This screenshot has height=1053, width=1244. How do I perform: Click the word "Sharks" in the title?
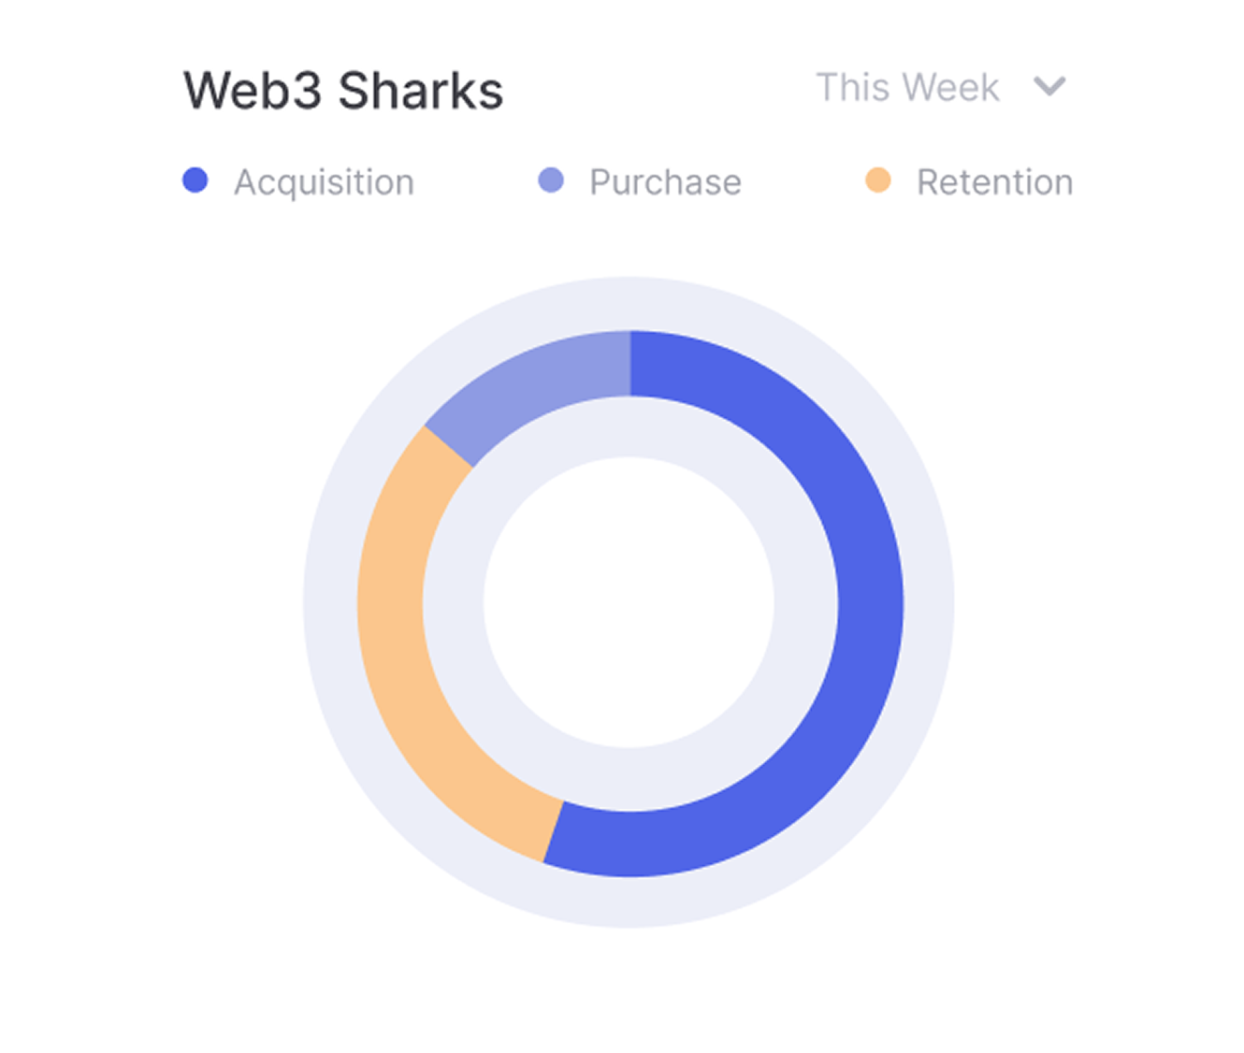(x=420, y=92)
